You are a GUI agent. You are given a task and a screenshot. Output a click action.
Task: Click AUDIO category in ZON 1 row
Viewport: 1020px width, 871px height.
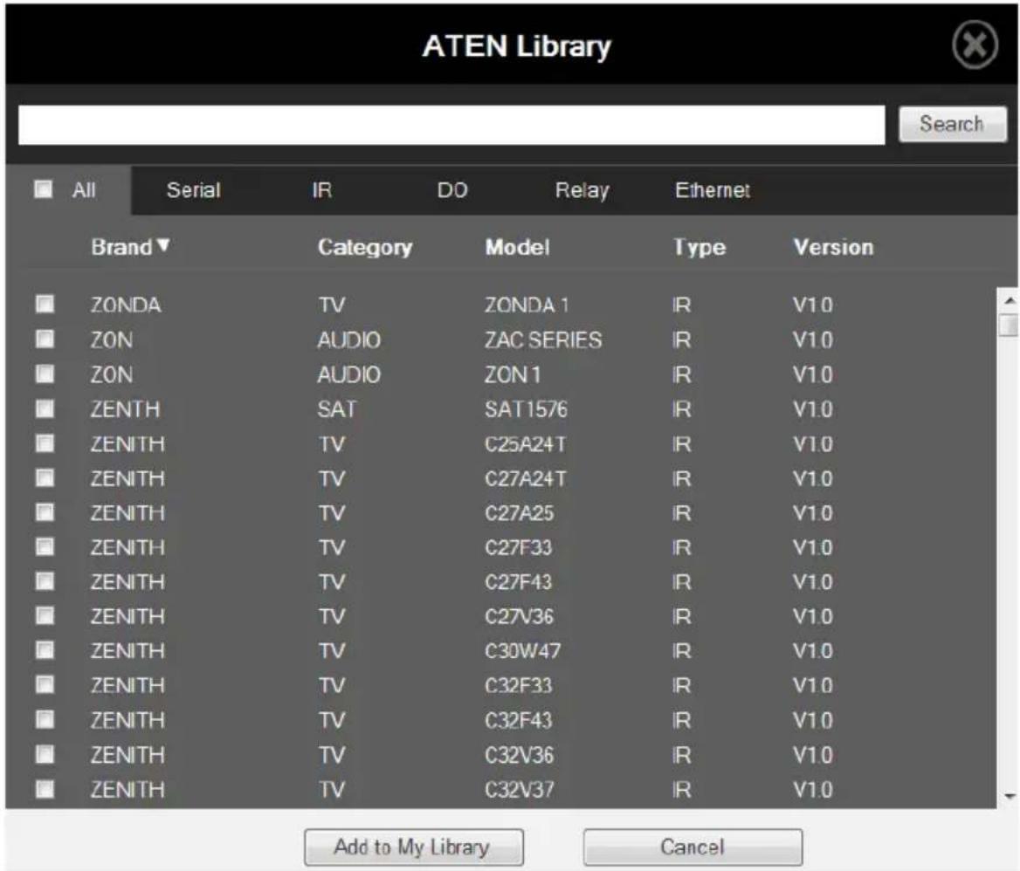click(348, 375)
